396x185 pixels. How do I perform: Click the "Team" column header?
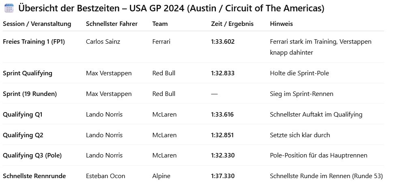tap(160, 24)
